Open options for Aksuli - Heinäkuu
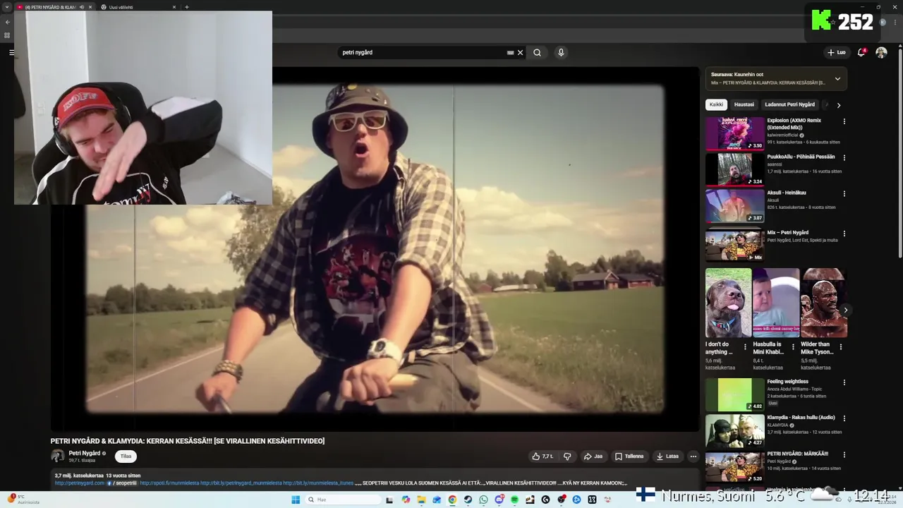This screenshot has height=508, width=903. pyautogui.click(x=844, y=193)
